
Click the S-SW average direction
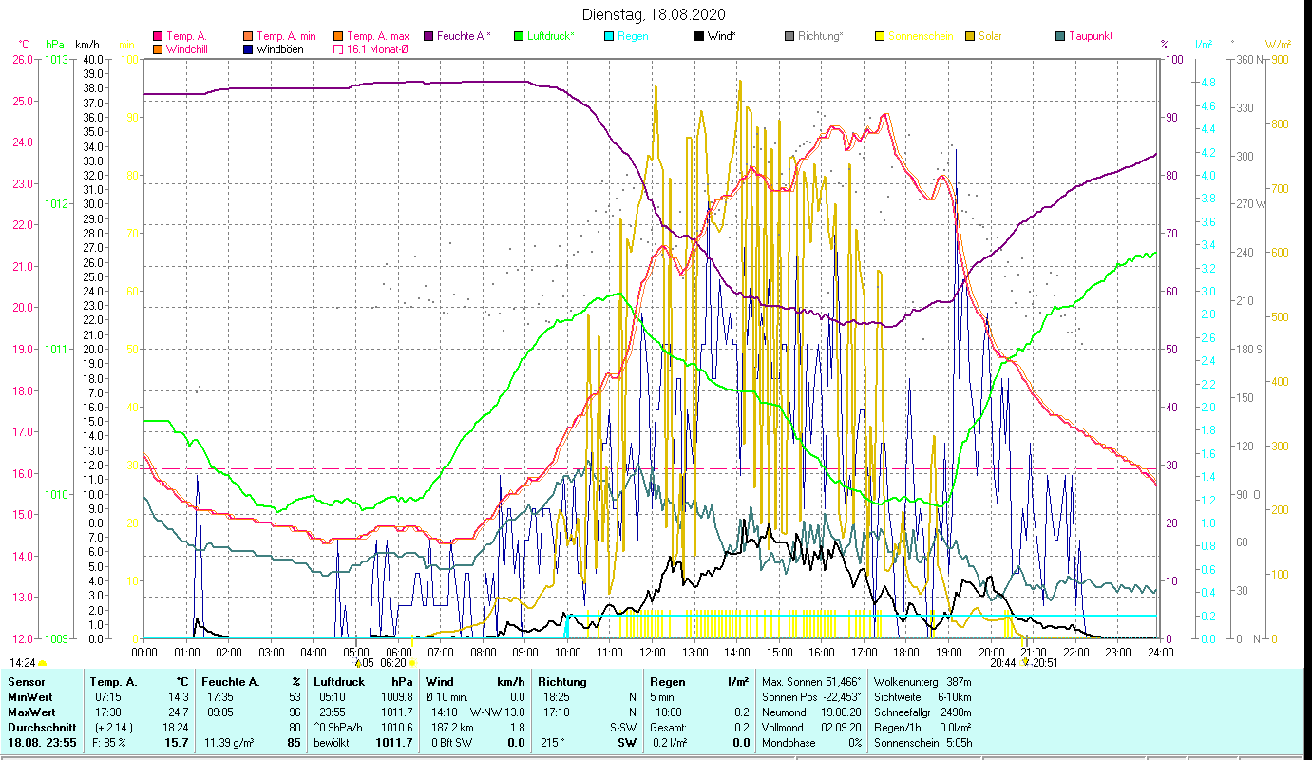pyautogui.click(x=622, y=727)
